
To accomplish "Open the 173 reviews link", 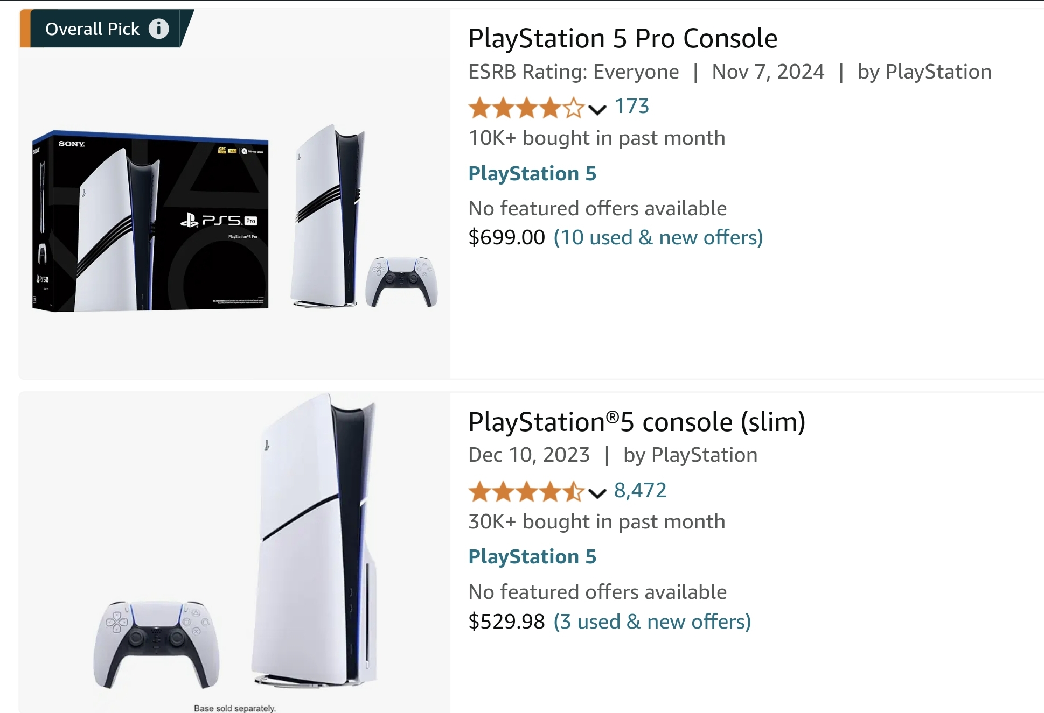I will tap(631, 107).
